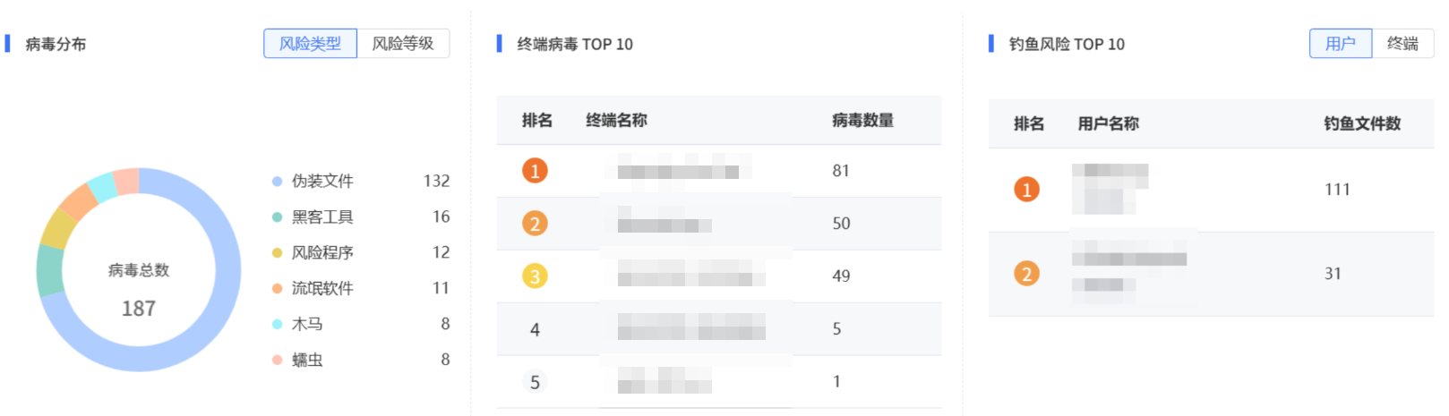Click rank 2 badge in phishing list
This screenshot has width=1449, height=416.
pyautogui.click(x=1026, y=273)
